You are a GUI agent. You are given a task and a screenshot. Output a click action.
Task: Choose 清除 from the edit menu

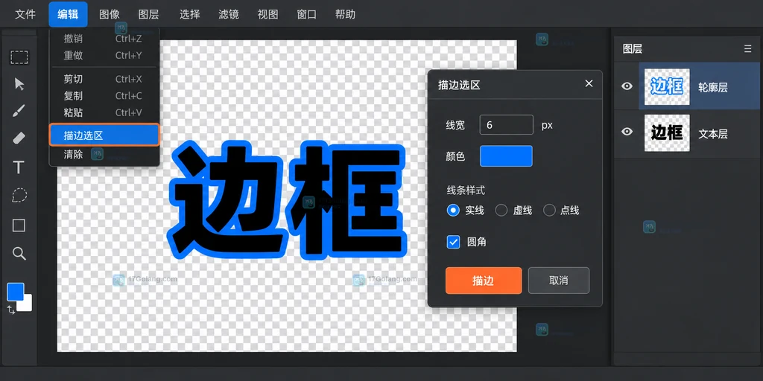(x=104, y=155)
